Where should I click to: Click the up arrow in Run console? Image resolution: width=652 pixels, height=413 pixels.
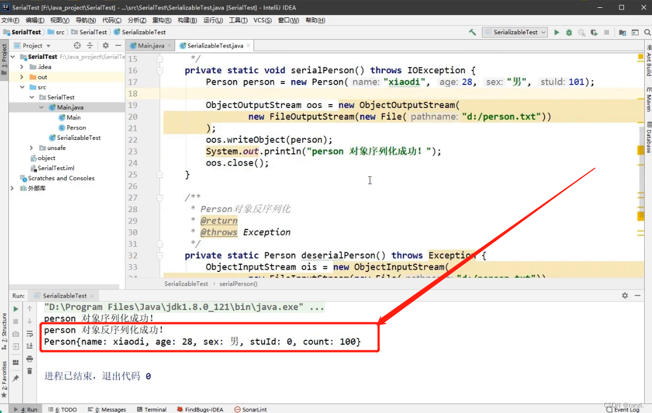[x=30, y=308]
